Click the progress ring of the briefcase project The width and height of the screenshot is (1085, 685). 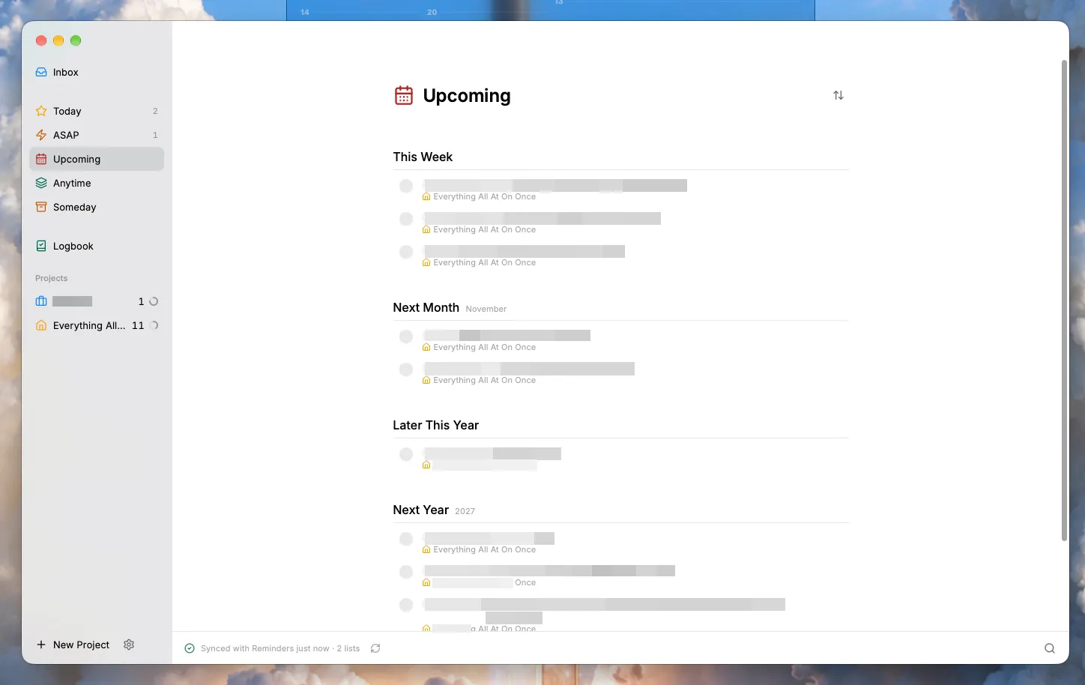point(154,301)
